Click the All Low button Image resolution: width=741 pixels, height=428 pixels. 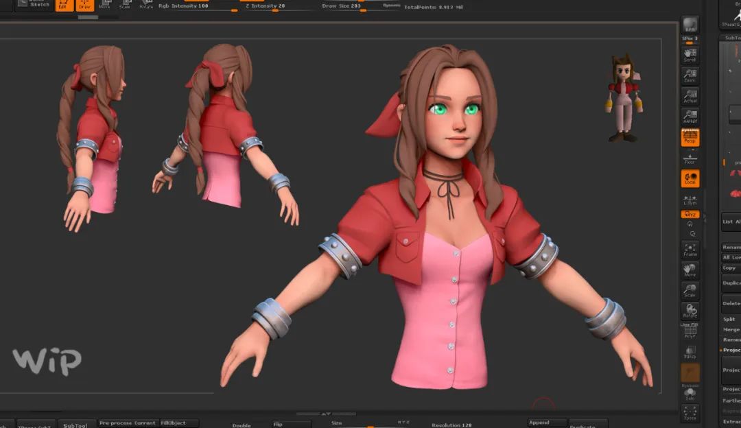(x=731, y=257)
